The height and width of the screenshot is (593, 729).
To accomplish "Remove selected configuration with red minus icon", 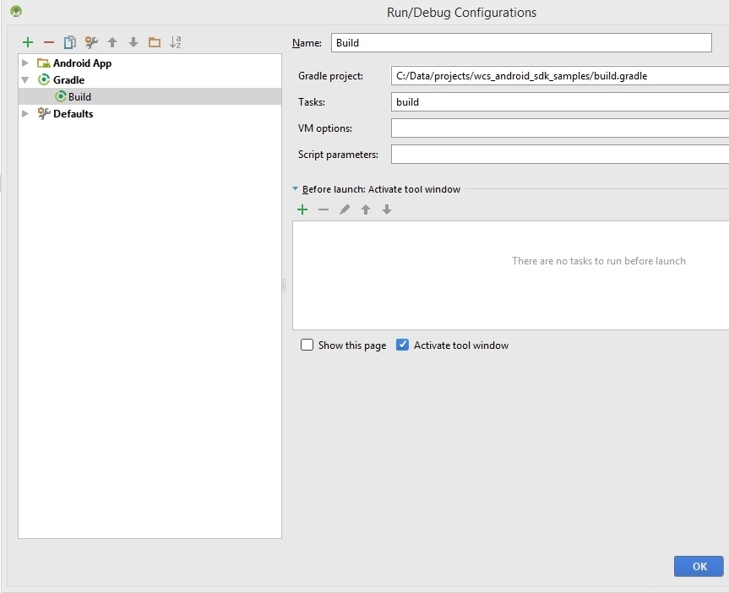I will (49, 42).
